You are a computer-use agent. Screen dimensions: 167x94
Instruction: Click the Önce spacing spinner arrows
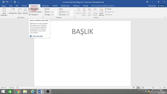(74, 12)
